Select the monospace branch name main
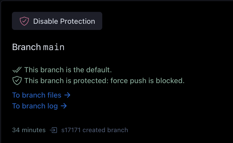This screenshot has width=233, height=143. tap(54, 47)
